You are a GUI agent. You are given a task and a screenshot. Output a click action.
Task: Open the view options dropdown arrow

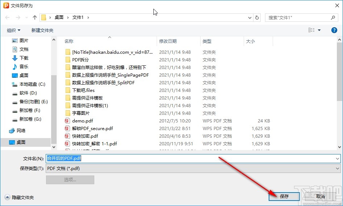tap(319, 30)
